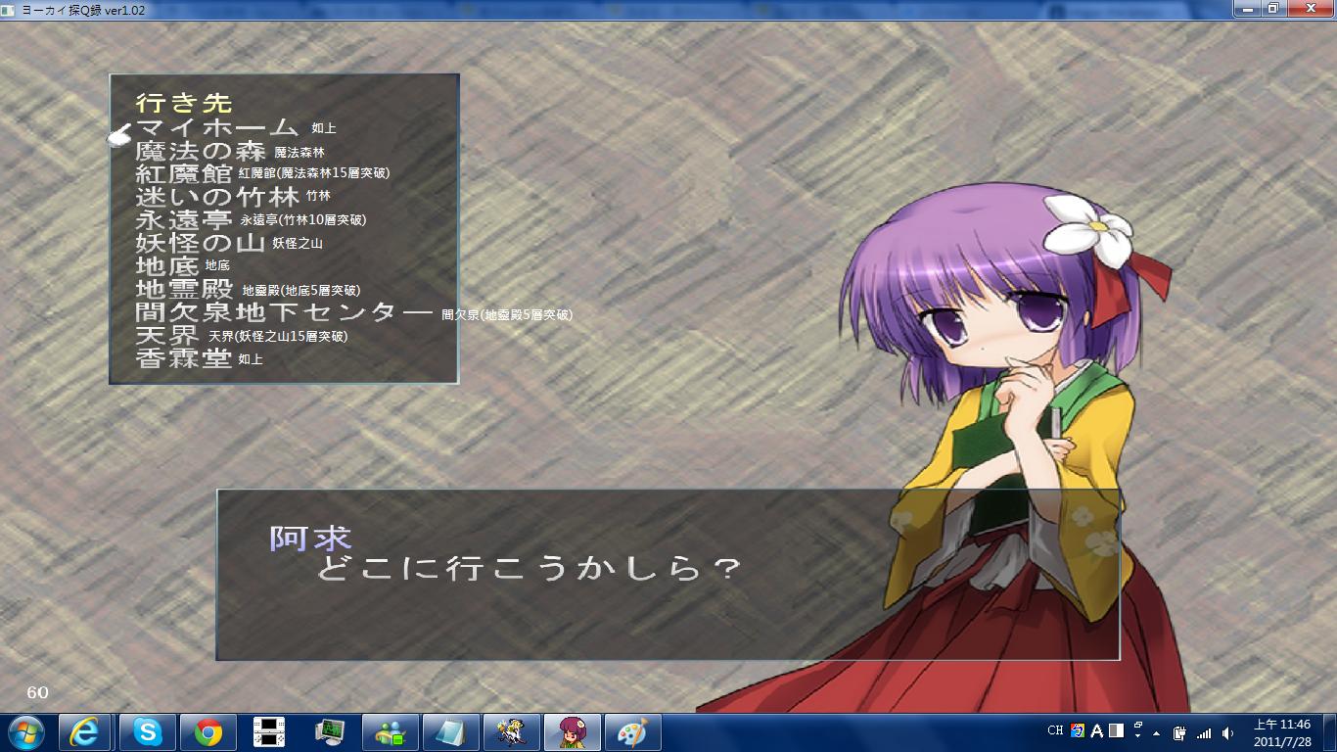Select マイホーム in the destination list
This screenshot has height=752, width=1337.
click(x=216, y=127)
